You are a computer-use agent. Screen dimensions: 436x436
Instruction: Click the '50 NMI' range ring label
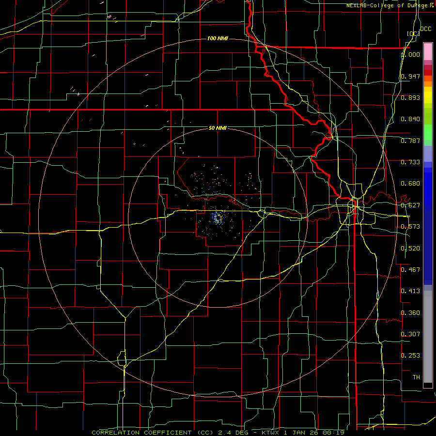218,128
